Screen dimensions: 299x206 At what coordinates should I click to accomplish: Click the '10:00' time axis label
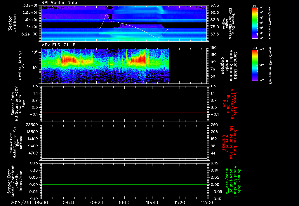pyautogui.click(x=124, y=203)
